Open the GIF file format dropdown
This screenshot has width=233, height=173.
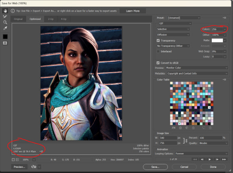[x=175, y=23]
